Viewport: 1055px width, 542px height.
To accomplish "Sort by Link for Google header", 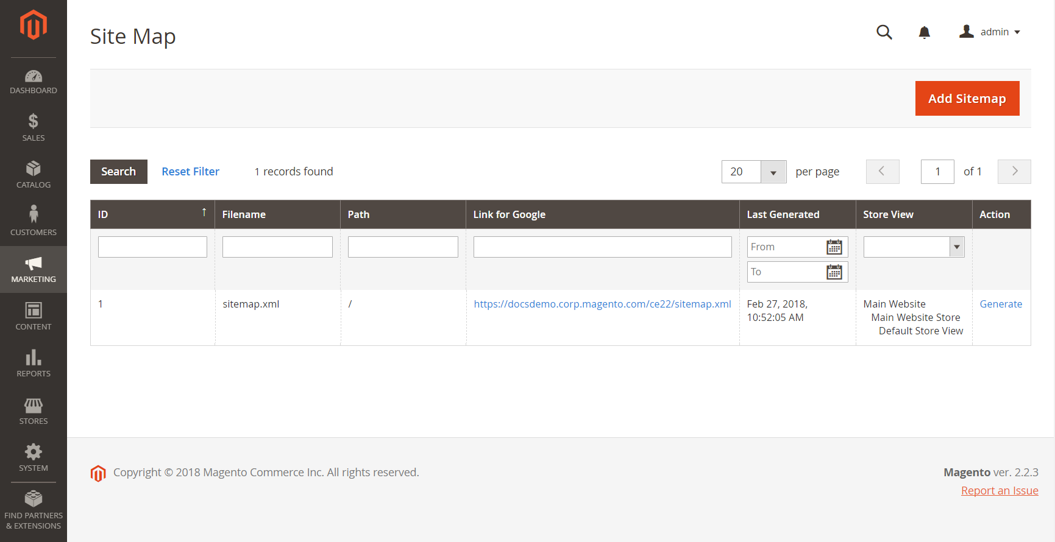I will 603,214.
